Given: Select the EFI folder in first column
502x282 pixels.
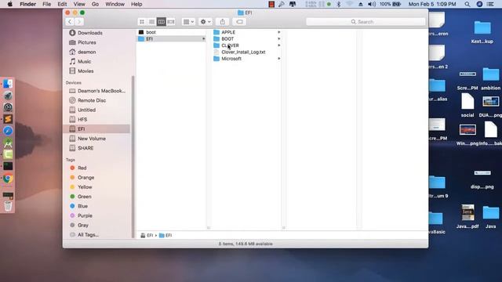Looking at the screenshot, I should pyautogui.click(x=172, y=38).
